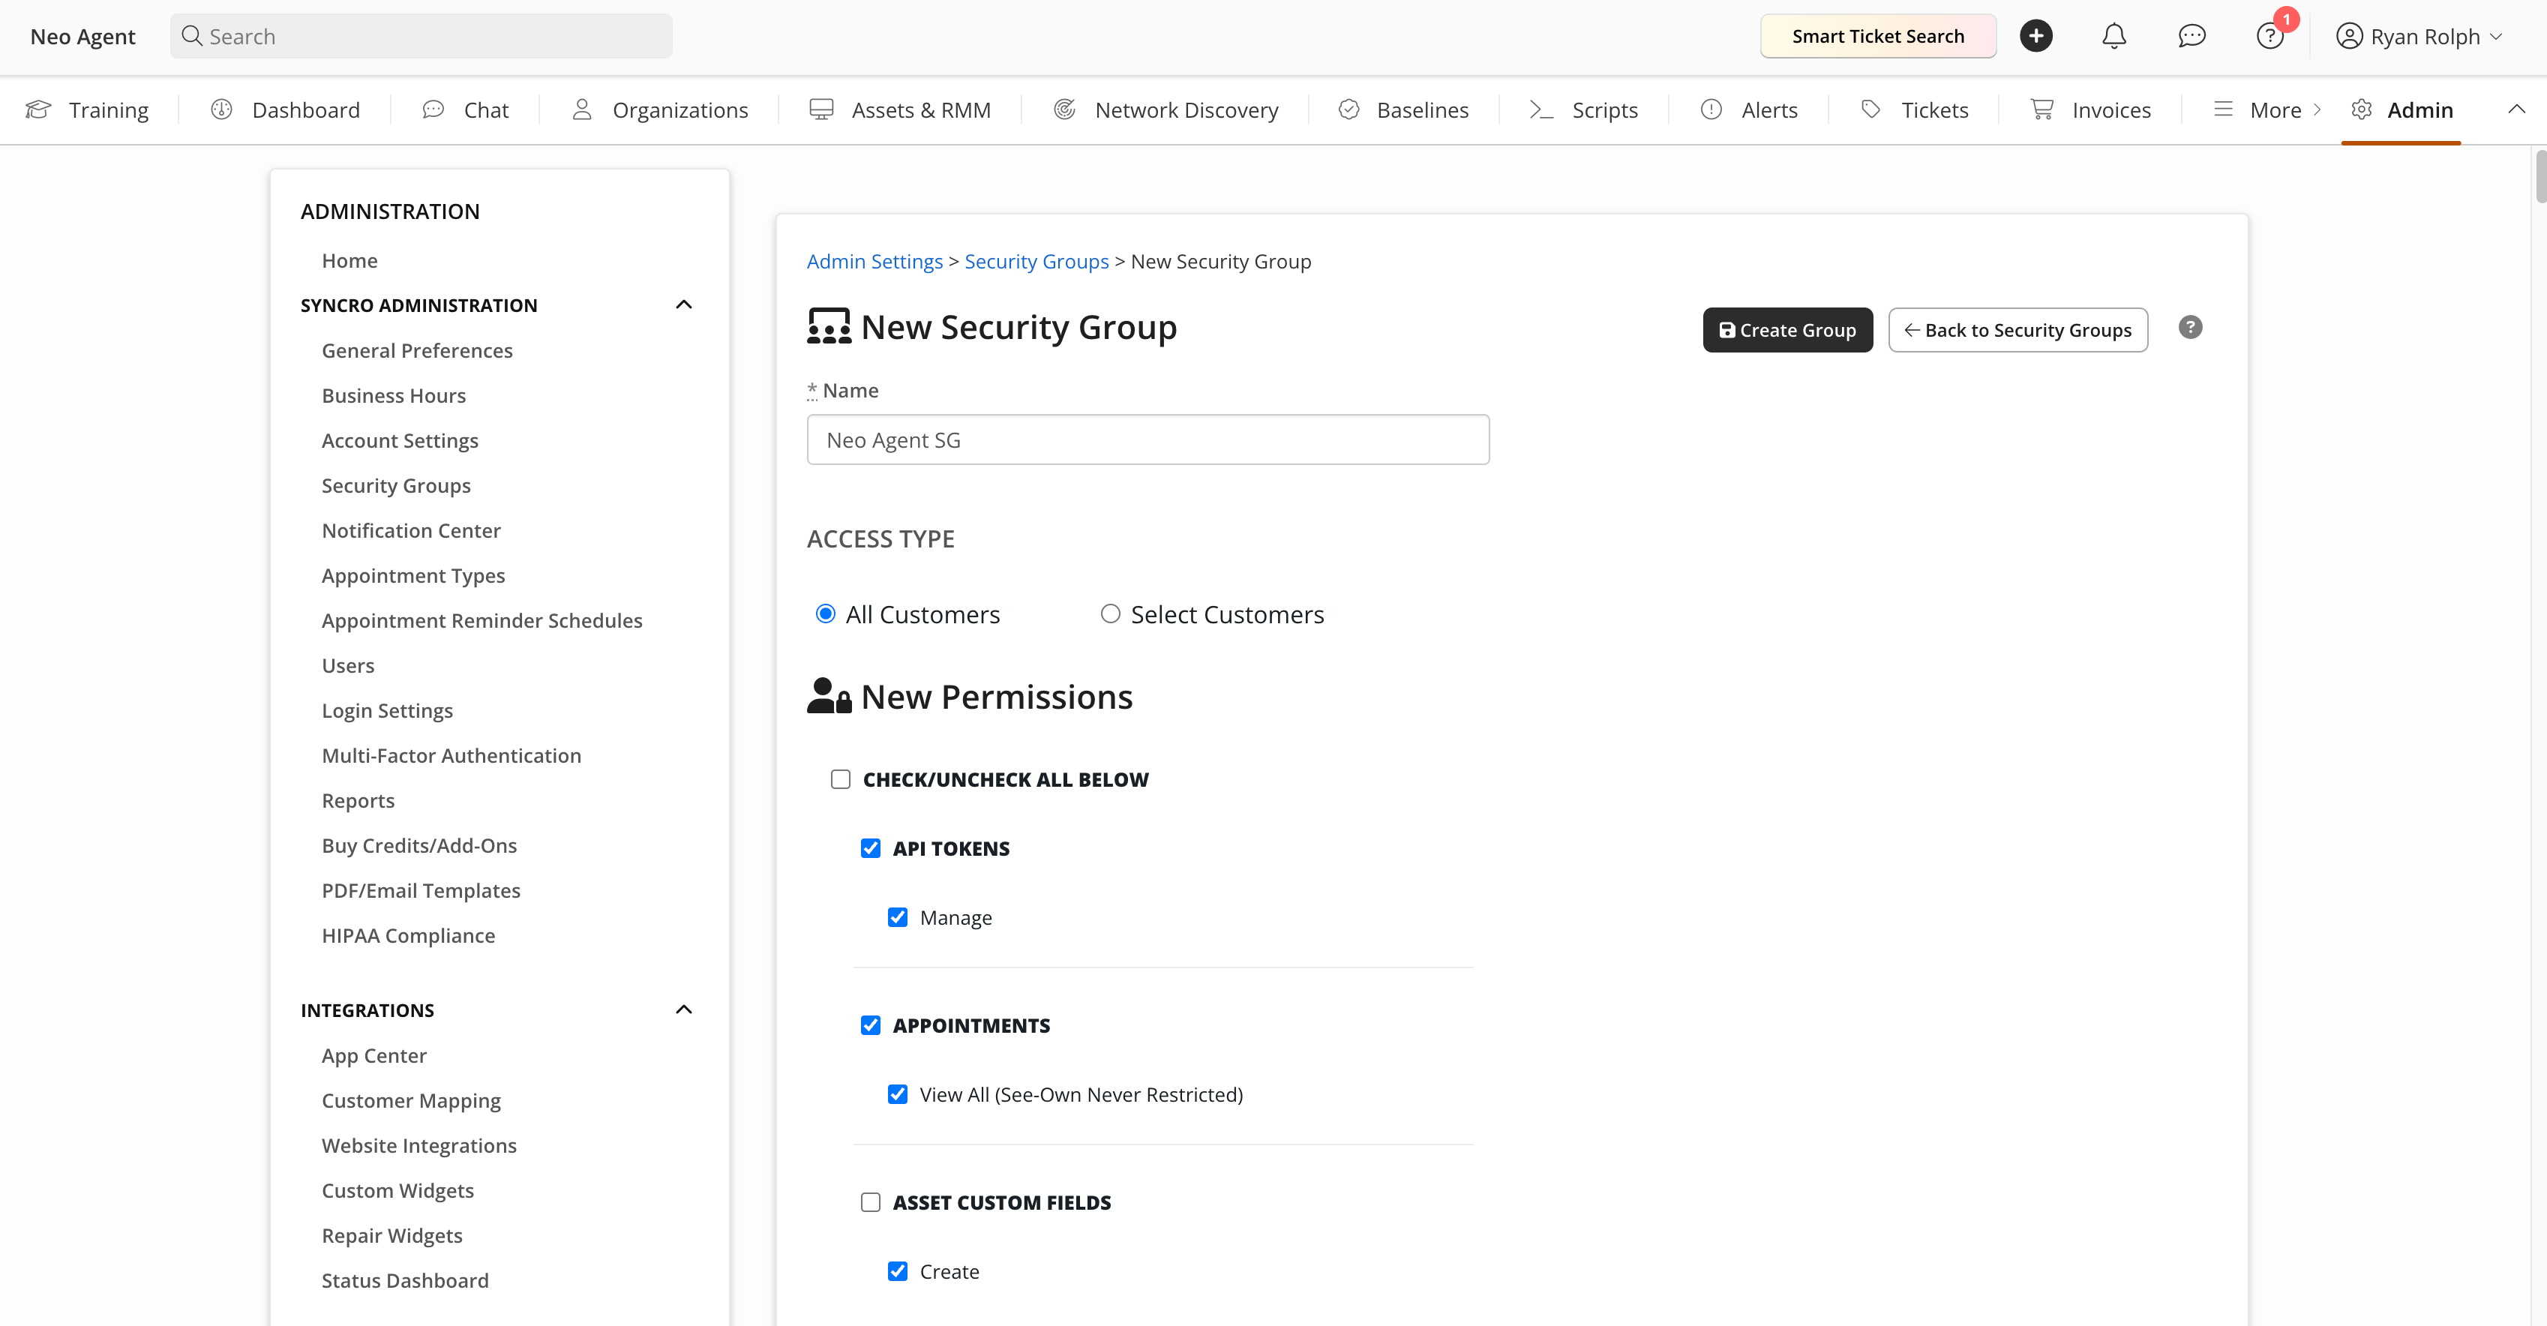Click the Invoices cart icon

tap(2041, 109)
